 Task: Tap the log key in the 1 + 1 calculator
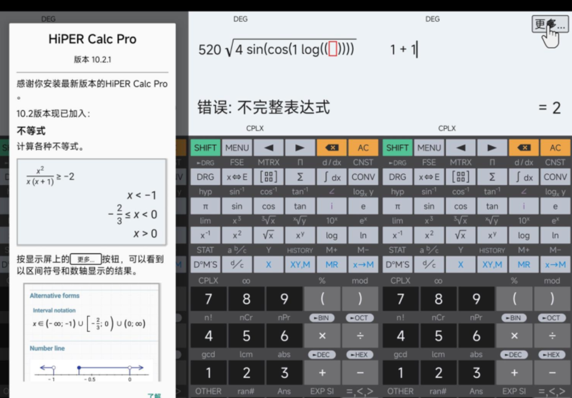(x=524, y=235)
